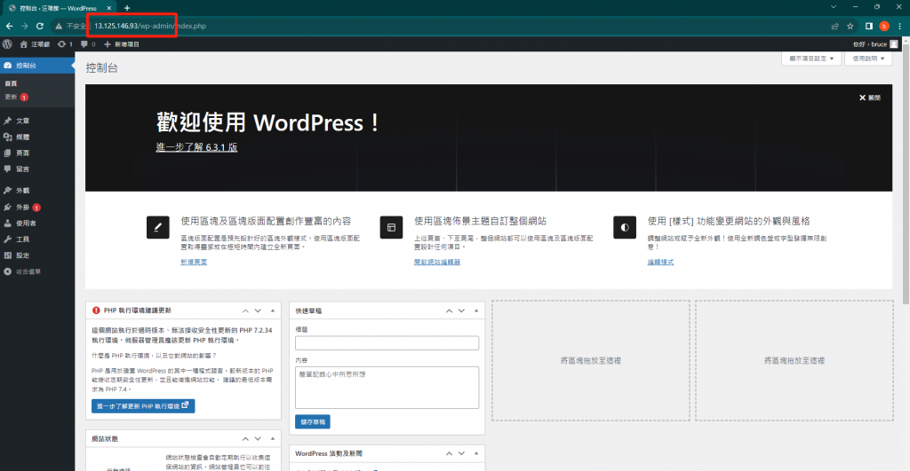
Task: Move 網站狀態 widget up
Action: pos(245,438)
